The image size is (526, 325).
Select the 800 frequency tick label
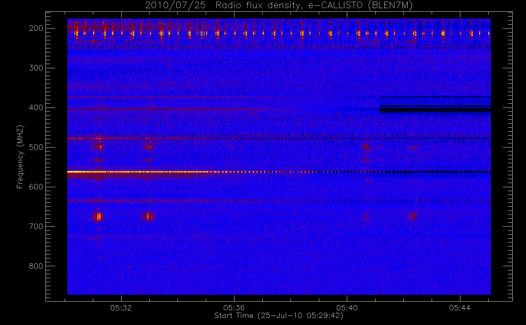pyautogui.click(x=36, y=266)
